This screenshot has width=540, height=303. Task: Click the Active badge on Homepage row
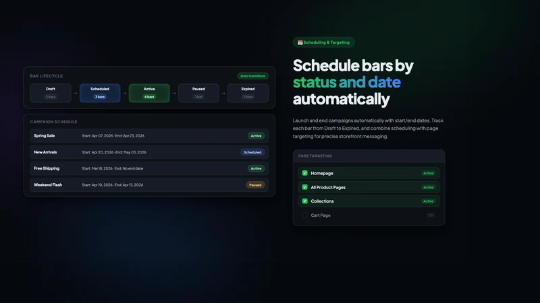point(428,173)
